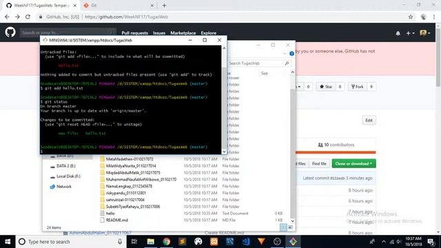Select Local Disk (F:) in Explorer

68,176
